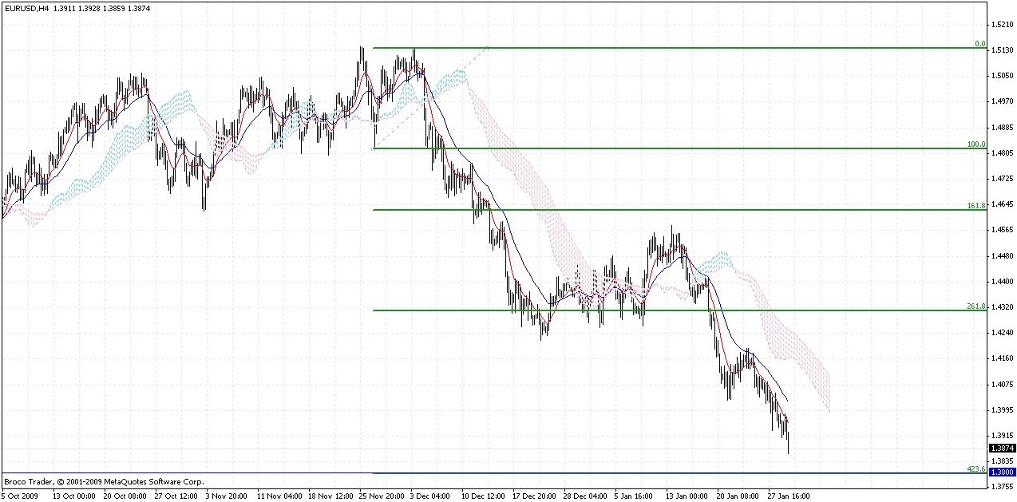The height and width of the screenshot is (502, 1017).
Task: Click the 3 Nov 20:00 time label
Action: (x=228, y=496)
